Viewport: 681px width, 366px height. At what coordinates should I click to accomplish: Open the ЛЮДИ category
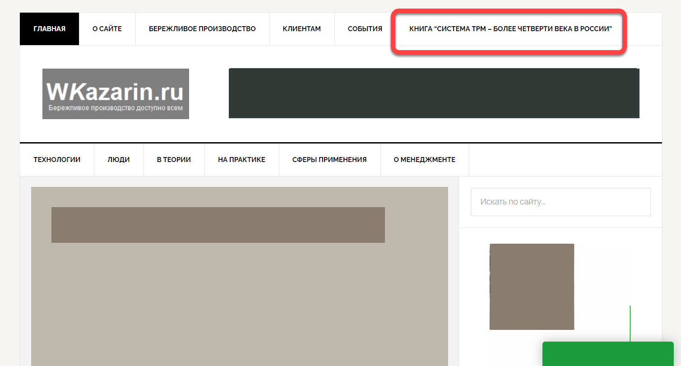click(118, 159)
